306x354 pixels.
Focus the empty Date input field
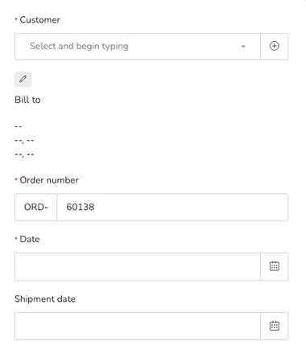(x=138, y=266)
